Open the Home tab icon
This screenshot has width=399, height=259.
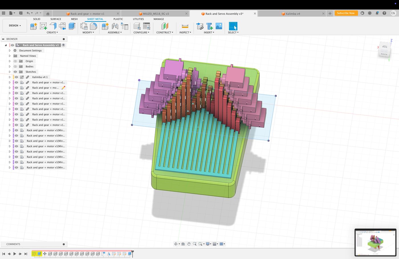tap(48, 13)
